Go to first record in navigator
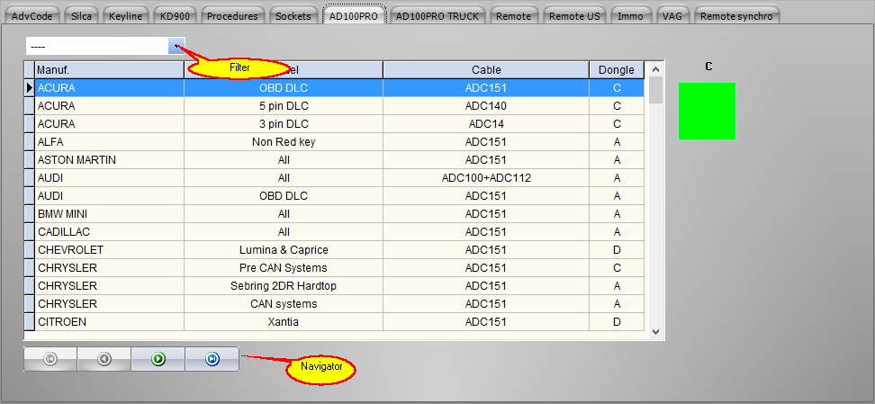The width and height of the screenshot is (875, 404). (50, 359)
